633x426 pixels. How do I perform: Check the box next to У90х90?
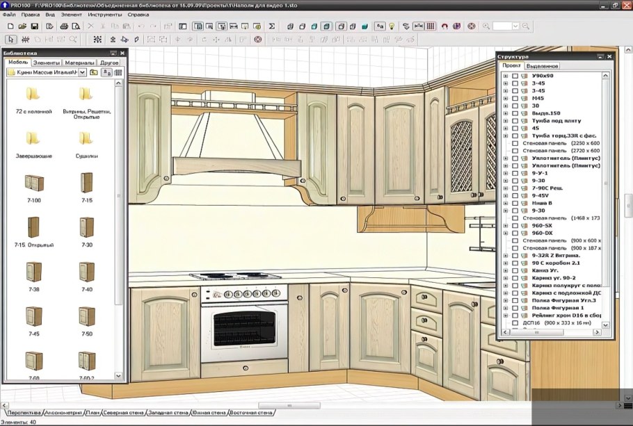click(515, 76)
